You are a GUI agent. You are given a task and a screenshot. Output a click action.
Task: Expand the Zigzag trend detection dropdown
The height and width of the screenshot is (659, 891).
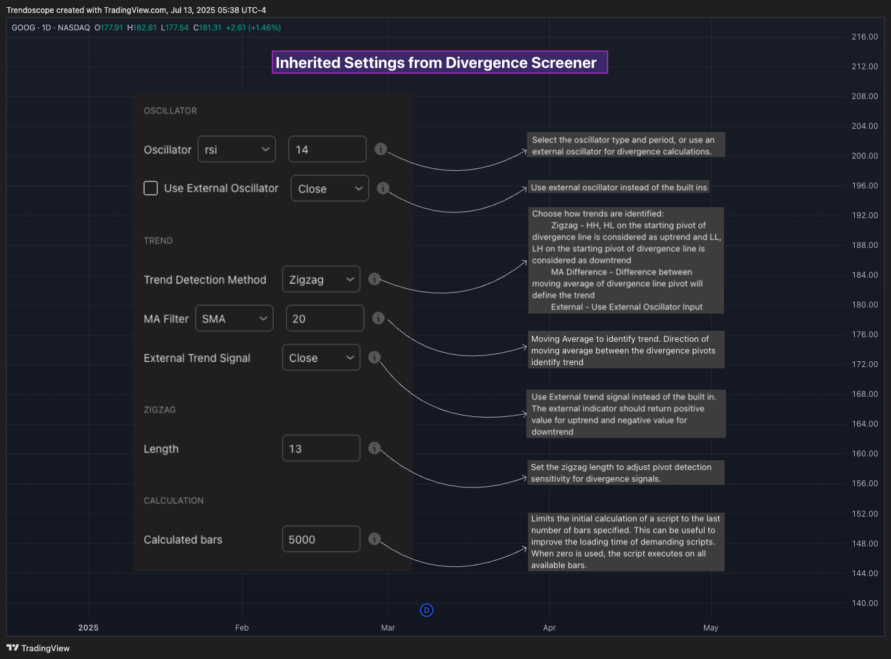[321, 279]
